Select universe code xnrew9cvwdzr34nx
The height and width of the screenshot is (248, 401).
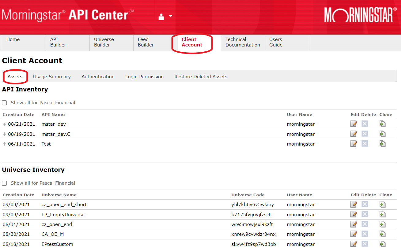[x=254, y=234]
